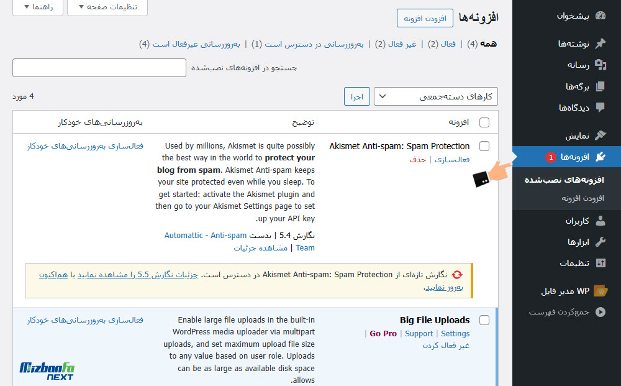Image resolution: width=621 pixels, height=386 pixels.
Task: Open the راهنما dropdown
Action: pyautogui.click(x=37, y=8)
